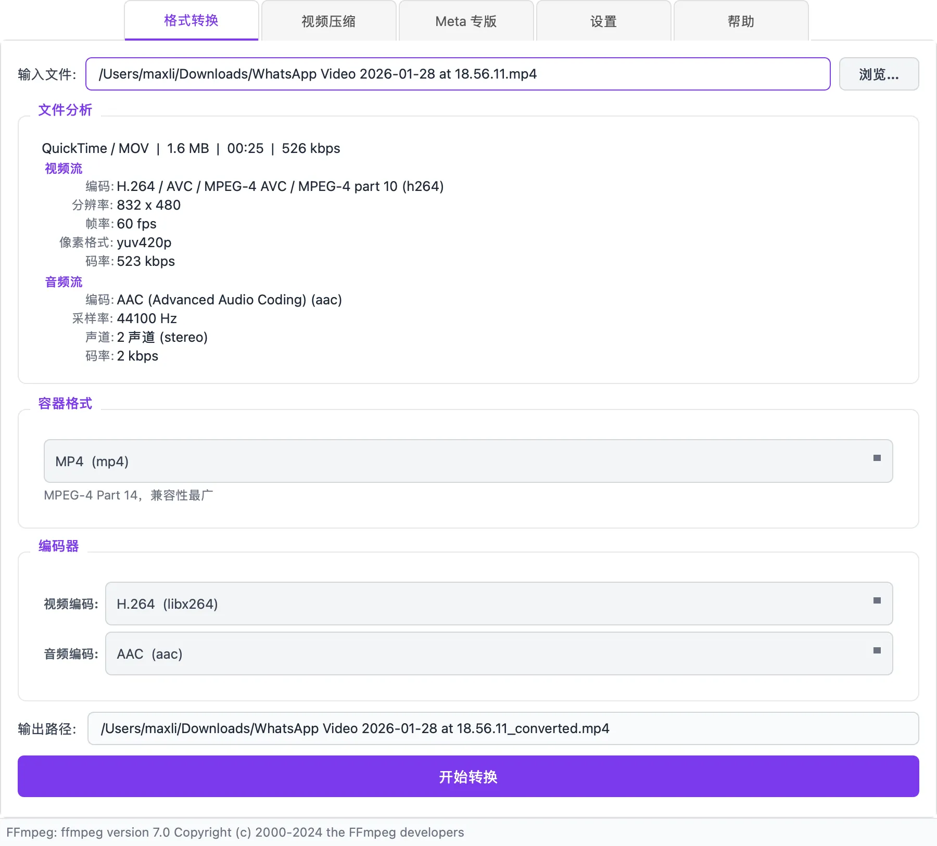Click the 523 kbps video bitrate value
Screen dimensions: 937x846
click(146, 261)
